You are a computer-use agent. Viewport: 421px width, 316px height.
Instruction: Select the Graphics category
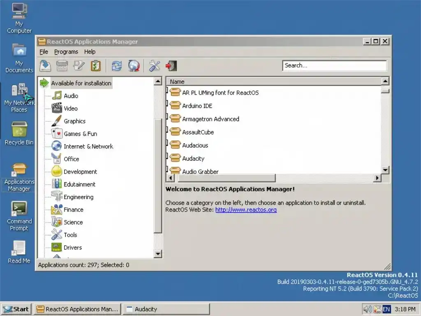(x=75, y=121)
